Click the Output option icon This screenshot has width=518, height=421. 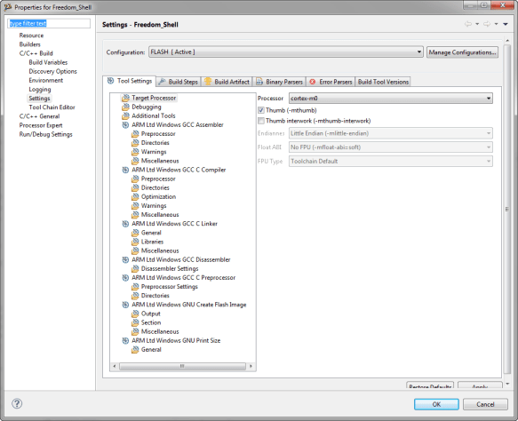click(x=135, y=314)
